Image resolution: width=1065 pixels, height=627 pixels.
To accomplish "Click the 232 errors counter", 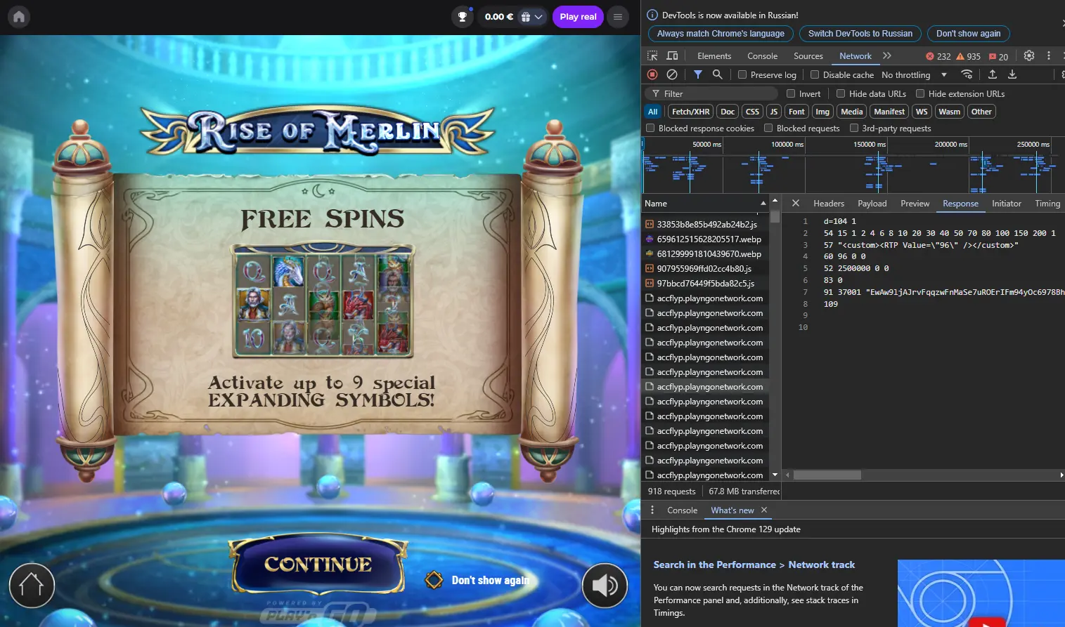I will 938,56.
